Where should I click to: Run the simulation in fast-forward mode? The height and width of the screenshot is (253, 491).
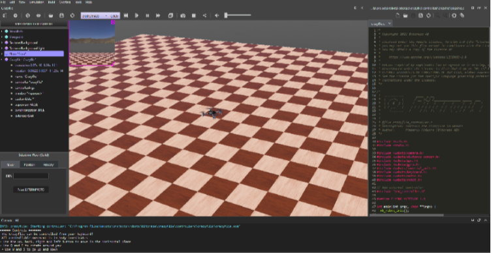click(x=158, y=16)
